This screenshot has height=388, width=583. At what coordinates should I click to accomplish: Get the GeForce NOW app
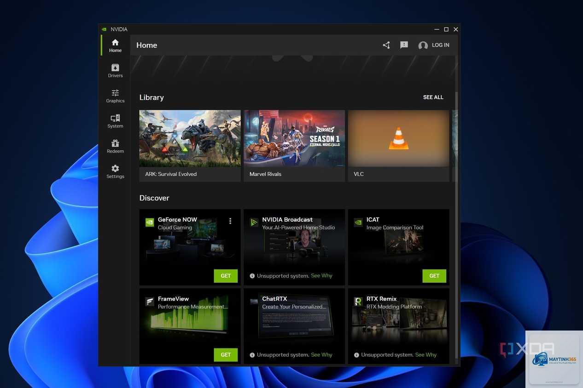coord(226,276)
